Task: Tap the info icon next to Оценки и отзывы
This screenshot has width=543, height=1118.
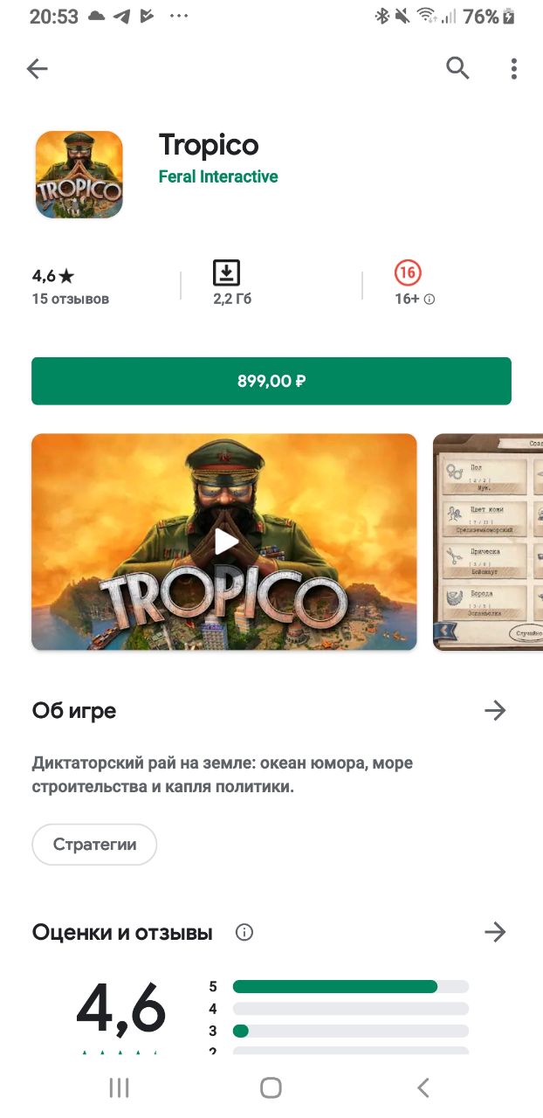Action: (x=244, y=932)
